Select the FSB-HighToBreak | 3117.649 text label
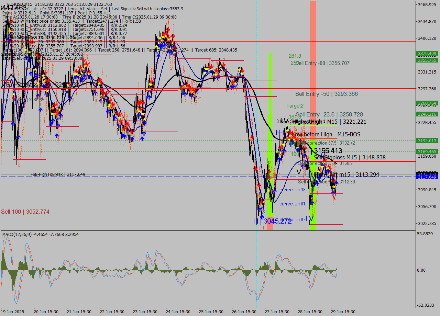The image size is (440, 316). click(x=58, y=174)
